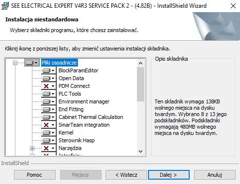Select the Kernel component label
The width and height of the screenshot is (240, 184).
(x=66, y=133)
